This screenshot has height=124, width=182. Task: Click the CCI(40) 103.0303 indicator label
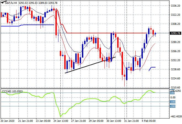12,91
